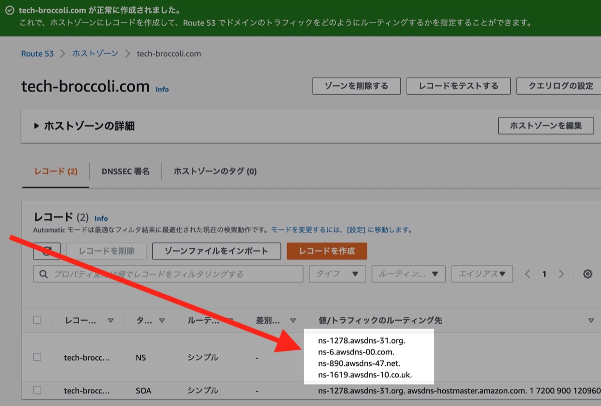The width and height of the screenshot is (601, 406).
Task: Click the レコードを作成 button
Action: click(x=327, y=251)
